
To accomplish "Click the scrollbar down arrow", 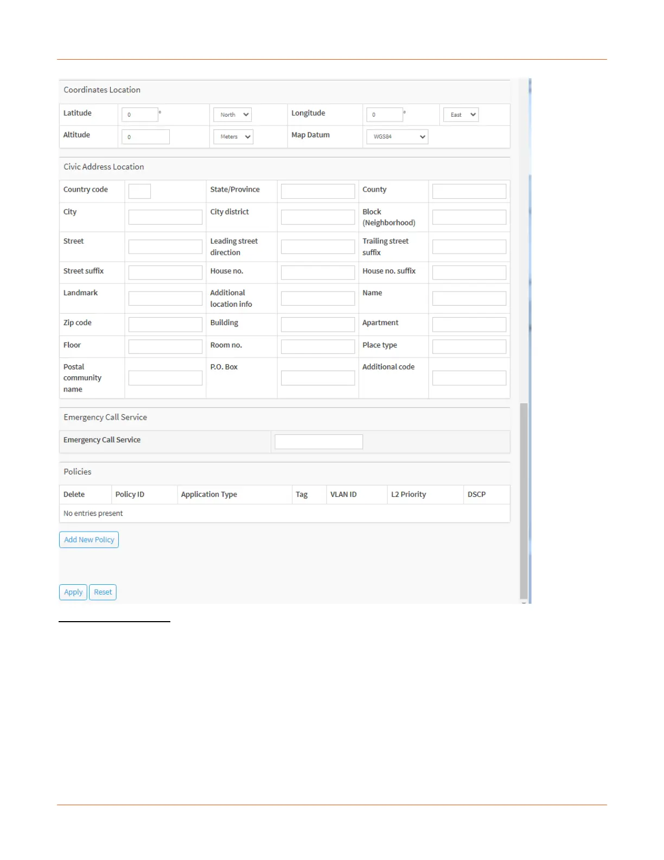I will [x=523, y=602].
